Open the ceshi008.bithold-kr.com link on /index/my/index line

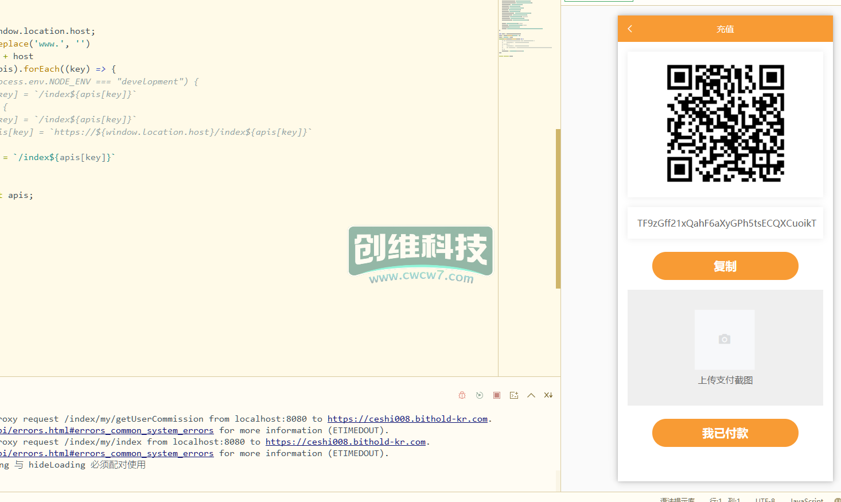point(345,442)
